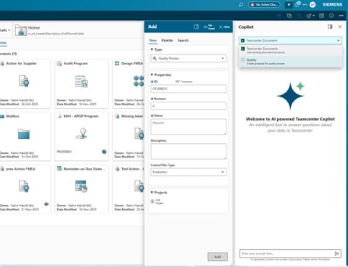Send the Copilot prompt with arrow icon
The width and height of the screenshot is (348, 267).
coord(337,253)
